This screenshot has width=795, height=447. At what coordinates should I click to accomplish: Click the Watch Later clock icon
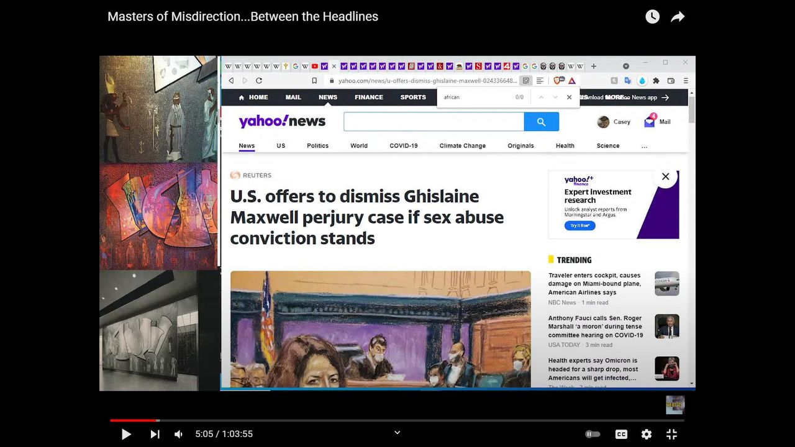tap(652, 17)
